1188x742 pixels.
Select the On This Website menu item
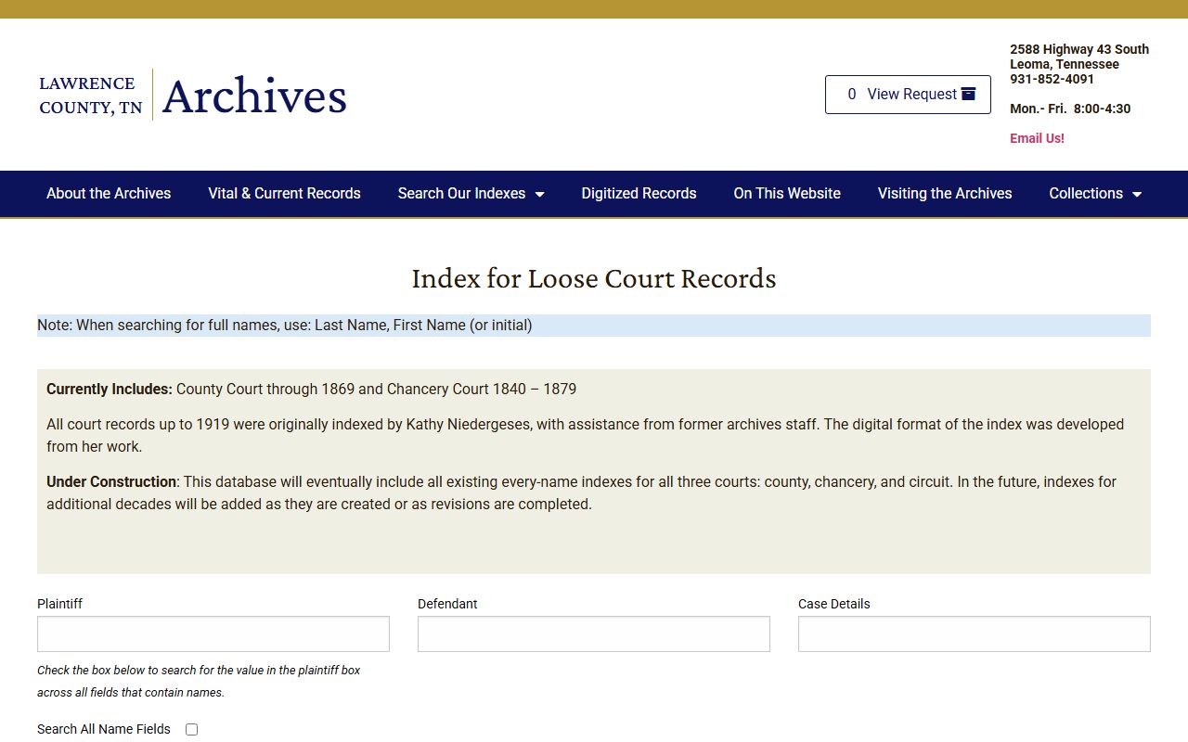(787, 193)
